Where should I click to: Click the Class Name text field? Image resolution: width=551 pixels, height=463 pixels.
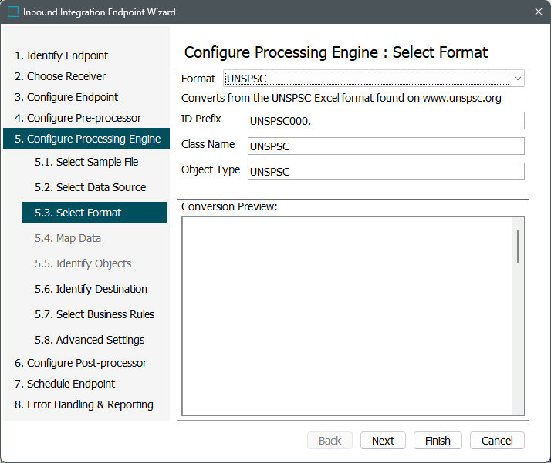386,146
